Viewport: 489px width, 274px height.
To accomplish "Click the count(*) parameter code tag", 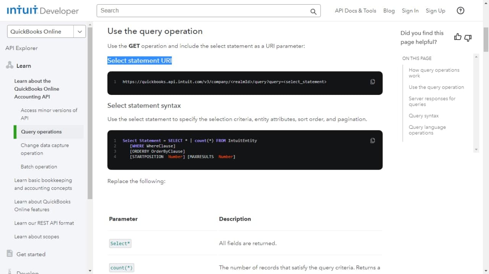I will pos(121,268).
